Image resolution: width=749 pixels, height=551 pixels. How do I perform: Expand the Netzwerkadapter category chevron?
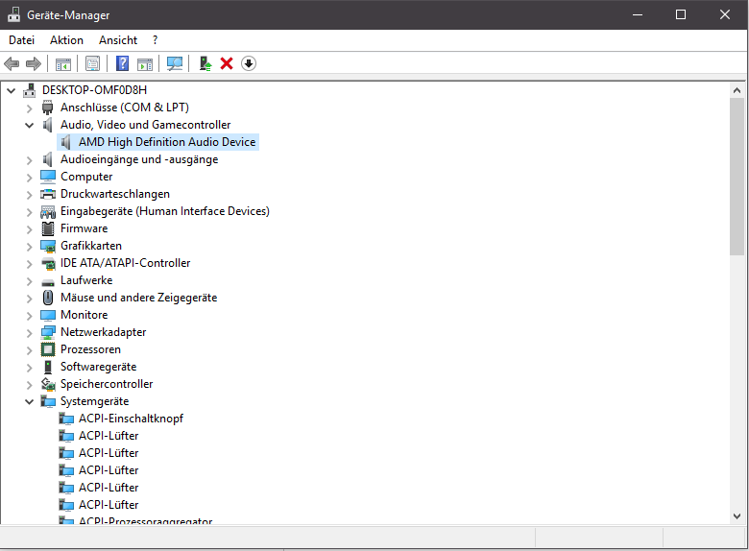tap(29, 333)
